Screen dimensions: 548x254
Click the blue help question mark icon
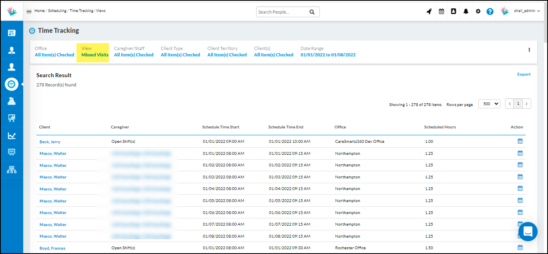[490, 12]
